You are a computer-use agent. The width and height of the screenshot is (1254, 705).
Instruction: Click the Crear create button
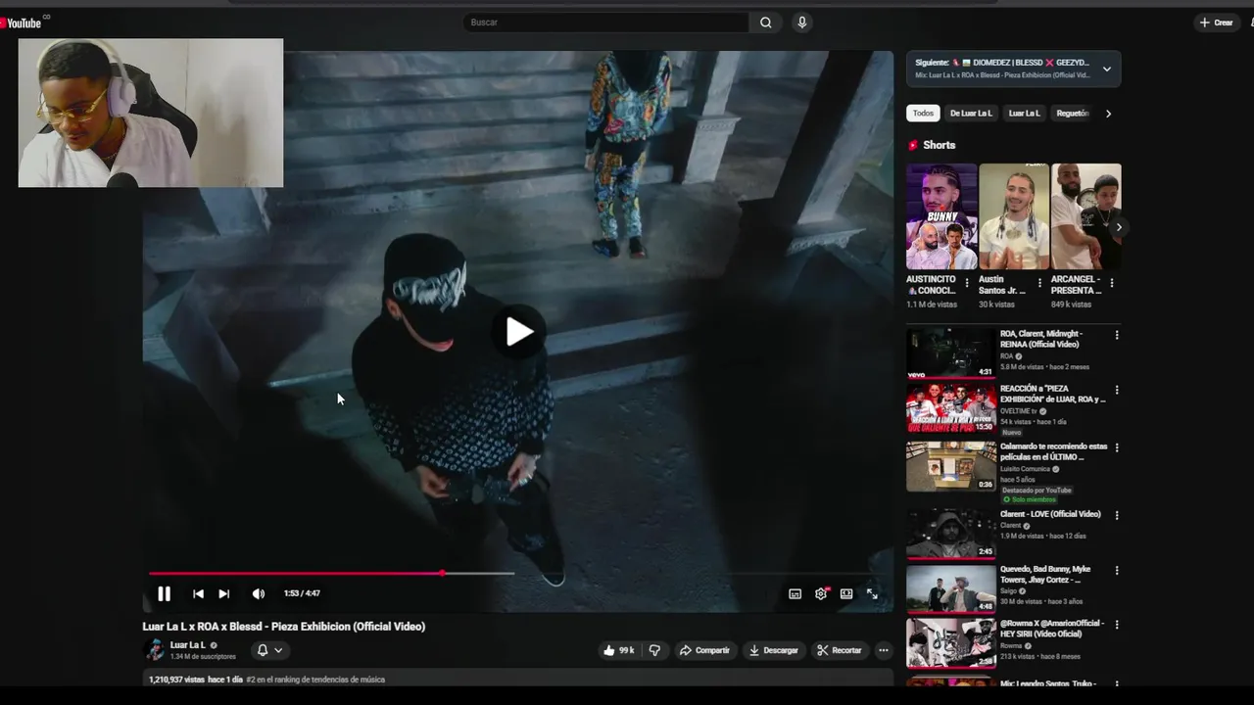[x=1216, y=23]
